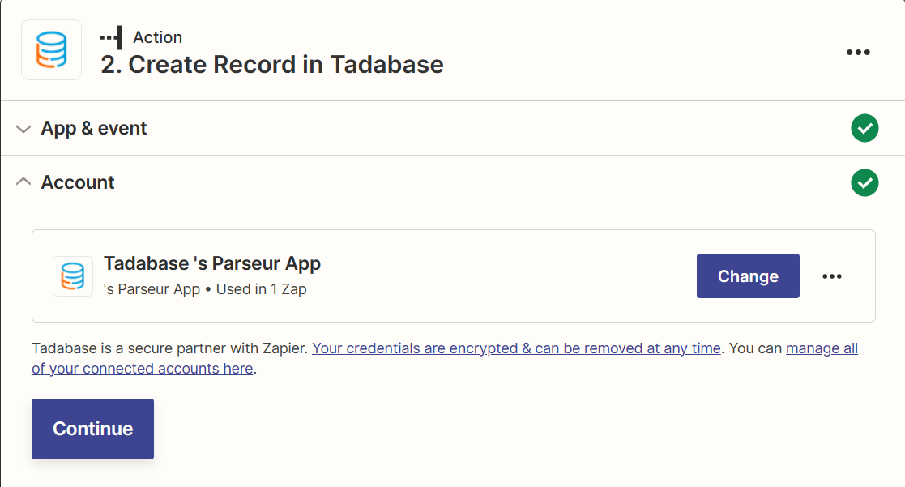Image resolution: width=905 pixels, height=487 pixels.
Task: Open the account options ellipsis menu
Action: pos(832,276)
